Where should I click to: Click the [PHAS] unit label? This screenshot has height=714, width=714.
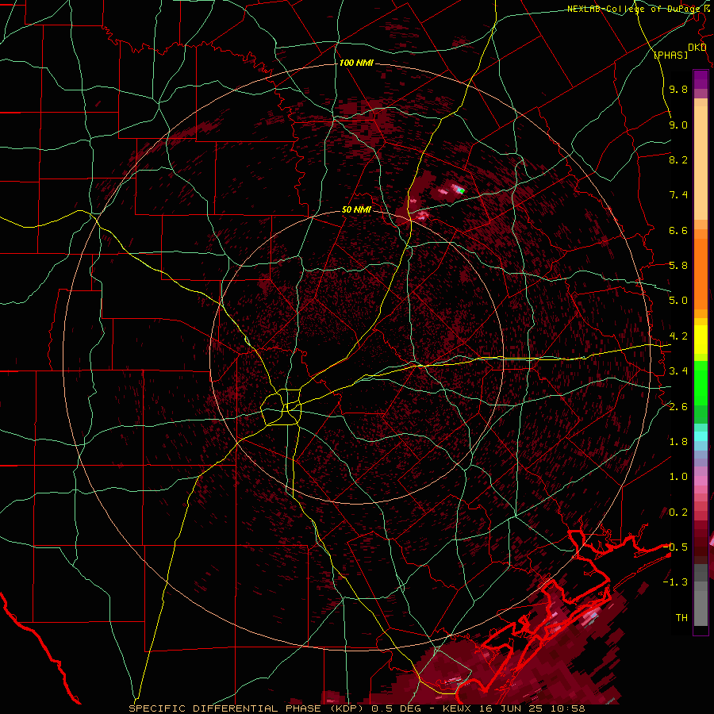click(x=670, y=56)
